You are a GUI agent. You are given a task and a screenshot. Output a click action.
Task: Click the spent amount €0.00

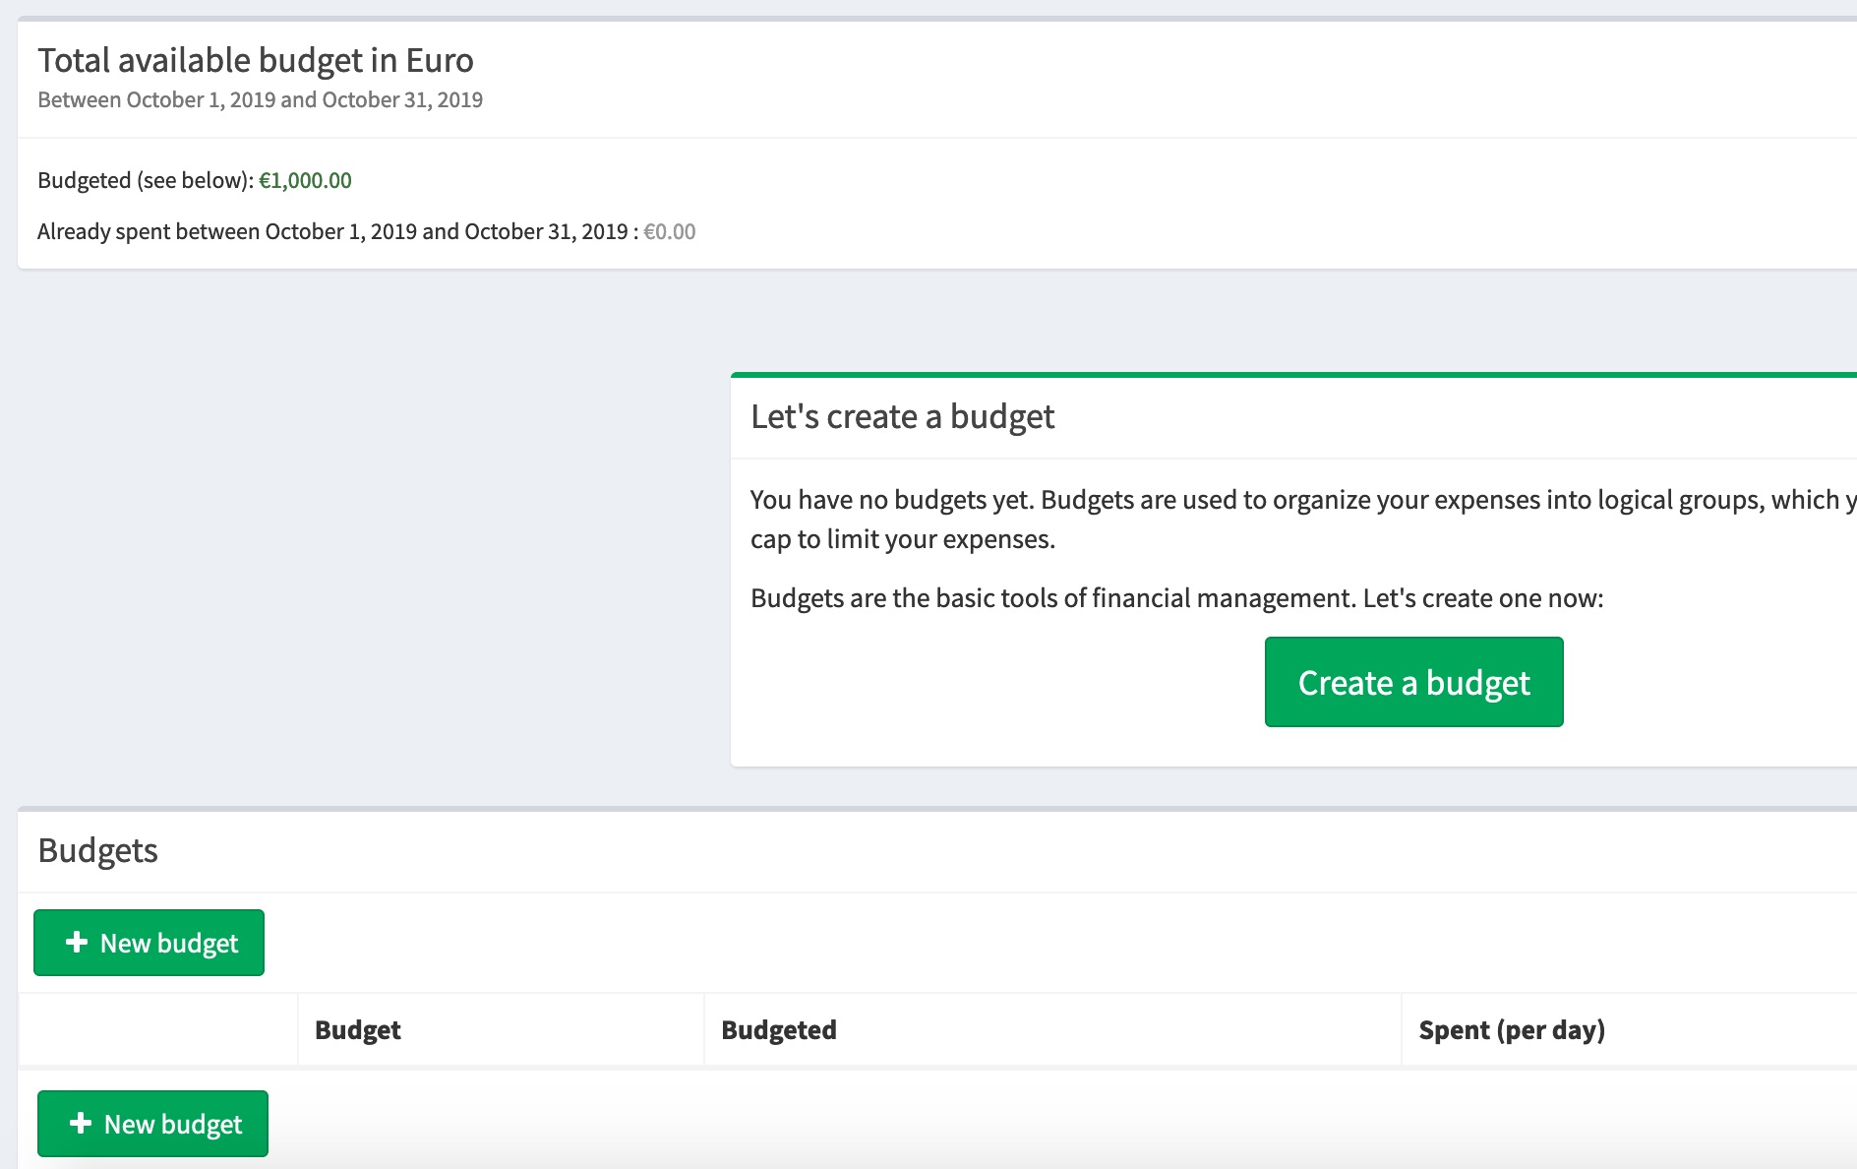coord(669,231)
